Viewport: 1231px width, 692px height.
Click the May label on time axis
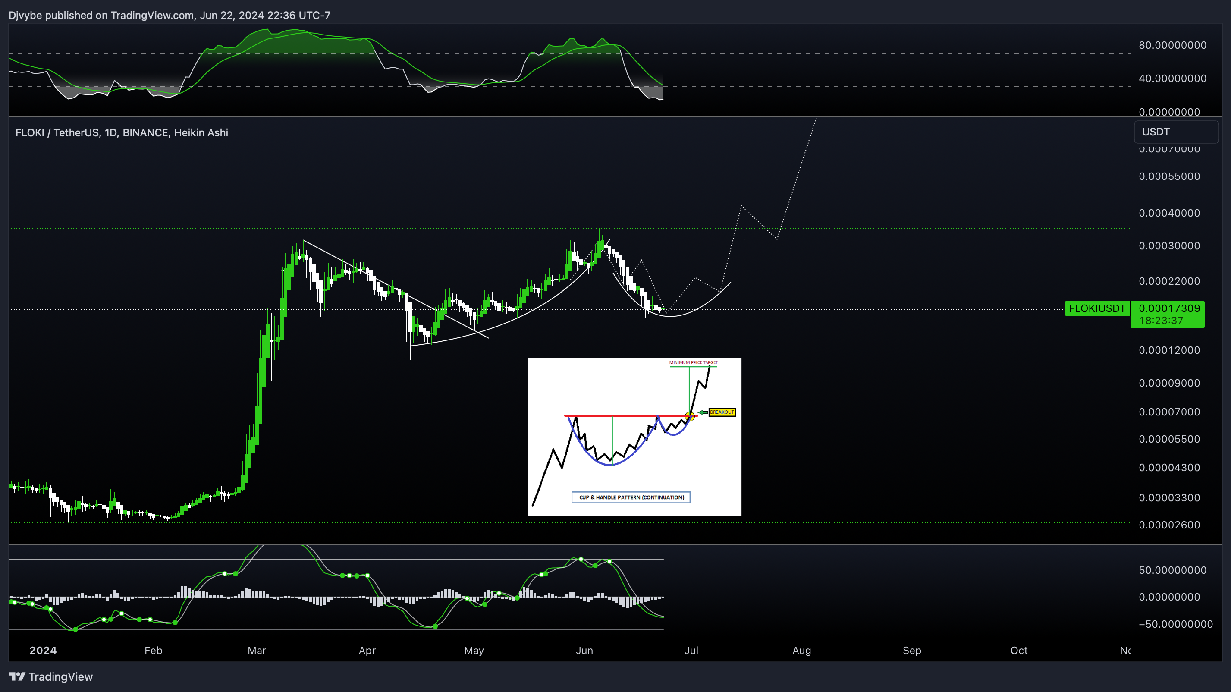click(474, 651)
